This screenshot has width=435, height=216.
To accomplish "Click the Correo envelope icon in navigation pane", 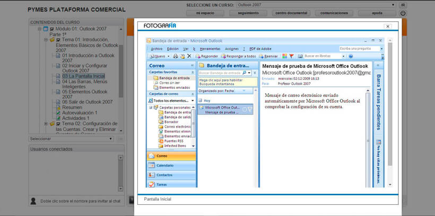I will (152, 156).
